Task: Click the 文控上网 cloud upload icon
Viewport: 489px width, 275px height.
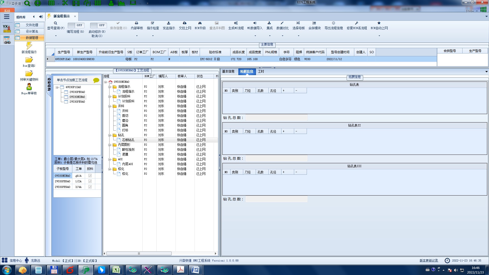Action: pyautogui.click(x=185, y=23)
